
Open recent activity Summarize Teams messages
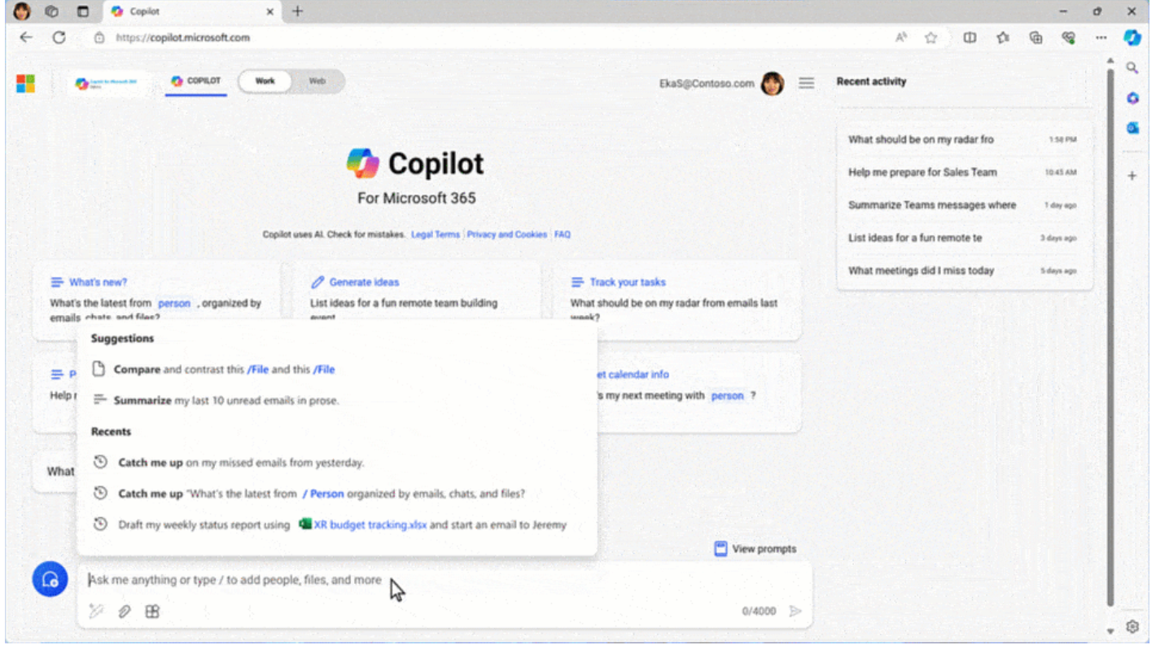(x=964, y=205)
